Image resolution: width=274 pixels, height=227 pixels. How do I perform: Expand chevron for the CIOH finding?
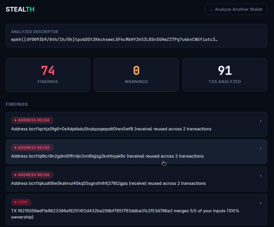coord(261,203)
